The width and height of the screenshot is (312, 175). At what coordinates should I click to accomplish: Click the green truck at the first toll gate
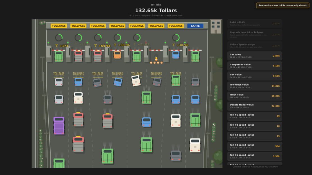(x=59, y=56)
